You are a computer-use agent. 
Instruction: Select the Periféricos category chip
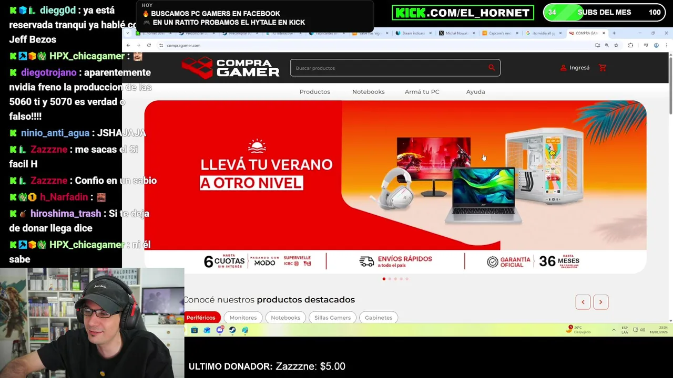pyautogui.click(x=201, y=318)
